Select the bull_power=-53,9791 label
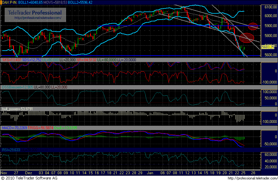The width and height of the screenshot is (278, 181). (x=18, y=109)
